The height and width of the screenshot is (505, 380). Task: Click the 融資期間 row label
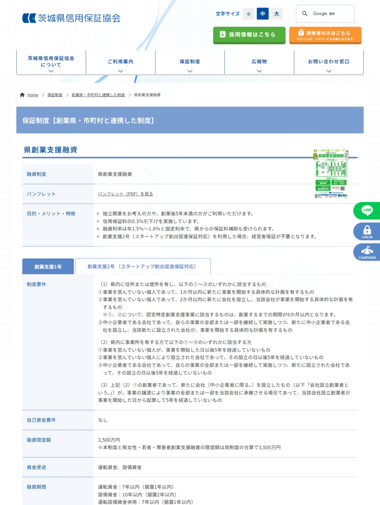37,487
